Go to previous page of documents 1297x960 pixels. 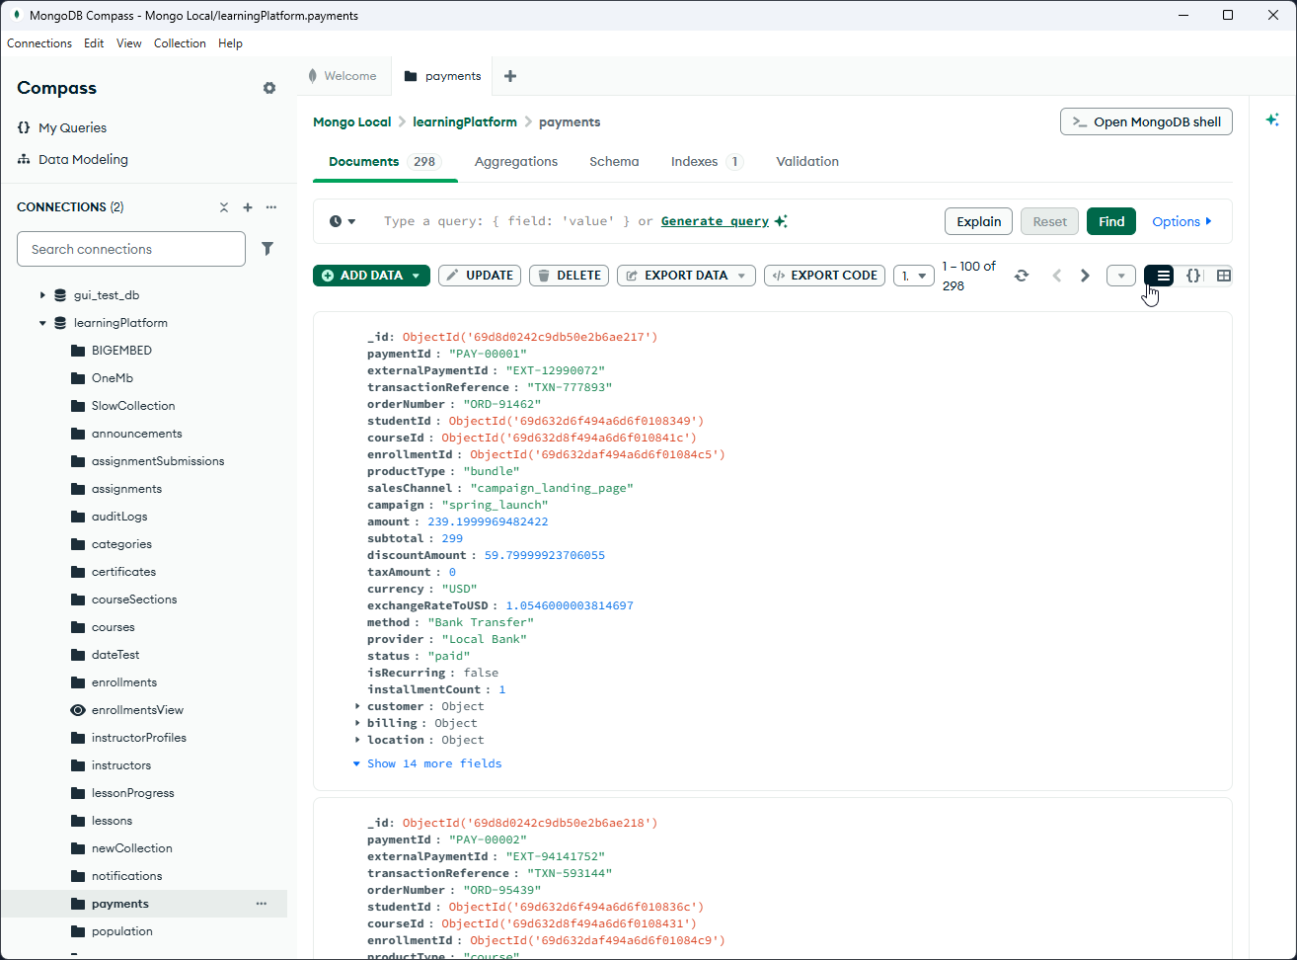pyautogui.click(x=1057, y=276)
